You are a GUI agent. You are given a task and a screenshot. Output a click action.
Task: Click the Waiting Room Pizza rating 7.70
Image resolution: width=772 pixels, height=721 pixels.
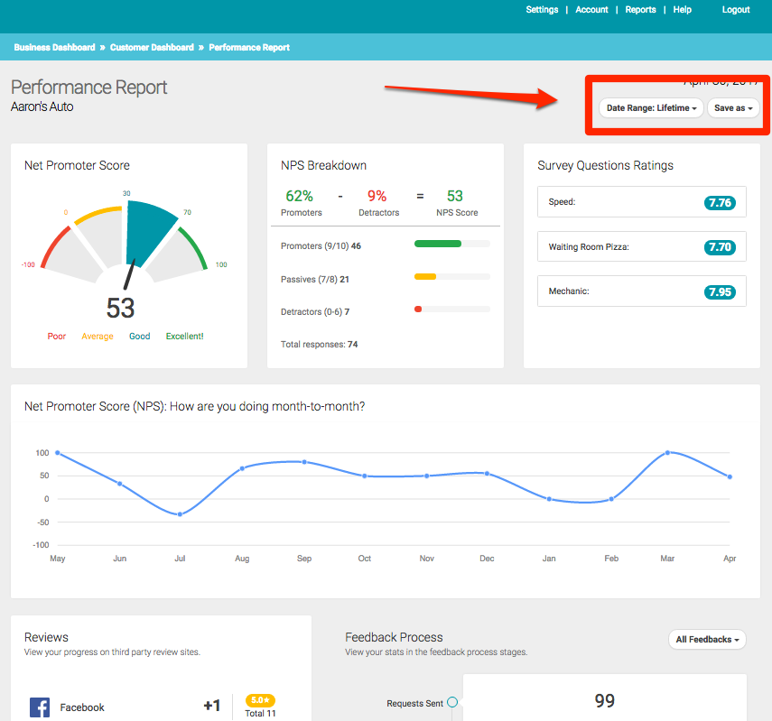(x=720, y=247)
